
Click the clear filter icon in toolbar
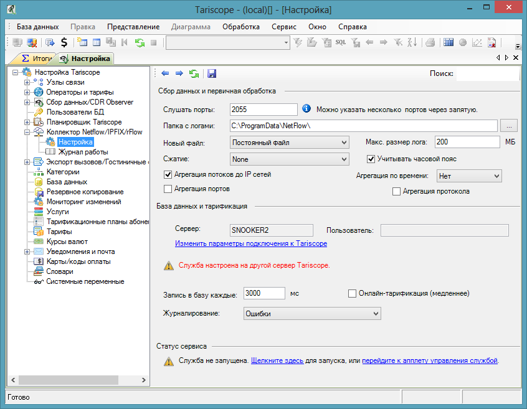[x=398, y=42]
